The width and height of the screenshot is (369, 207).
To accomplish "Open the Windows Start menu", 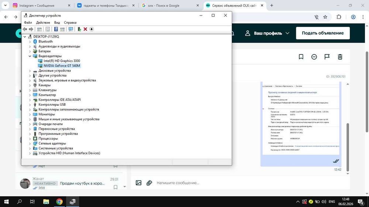I will click(x=6, y=201).
